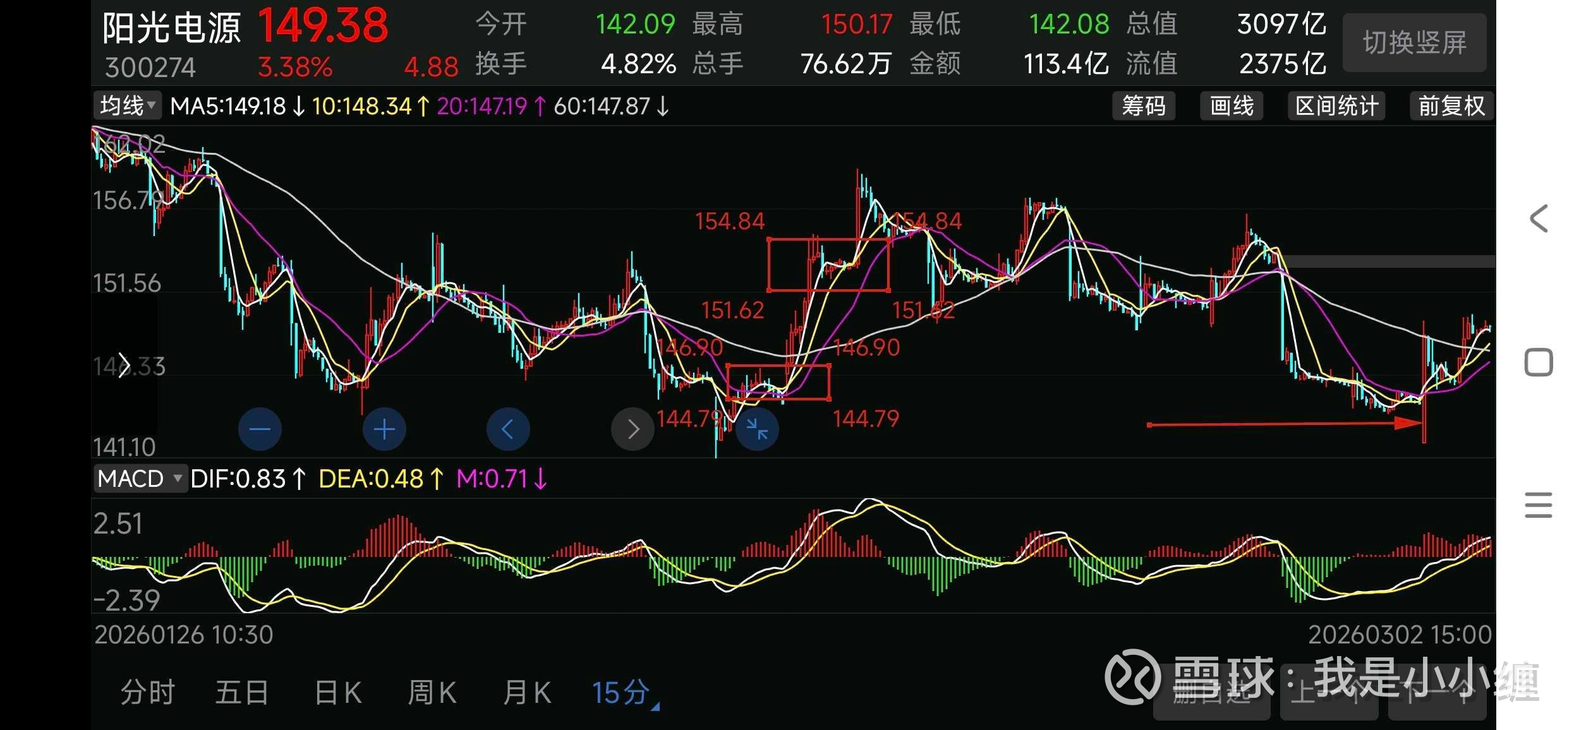Move chart left with blue arrow

pyautogui.click(x=508, y=429)
